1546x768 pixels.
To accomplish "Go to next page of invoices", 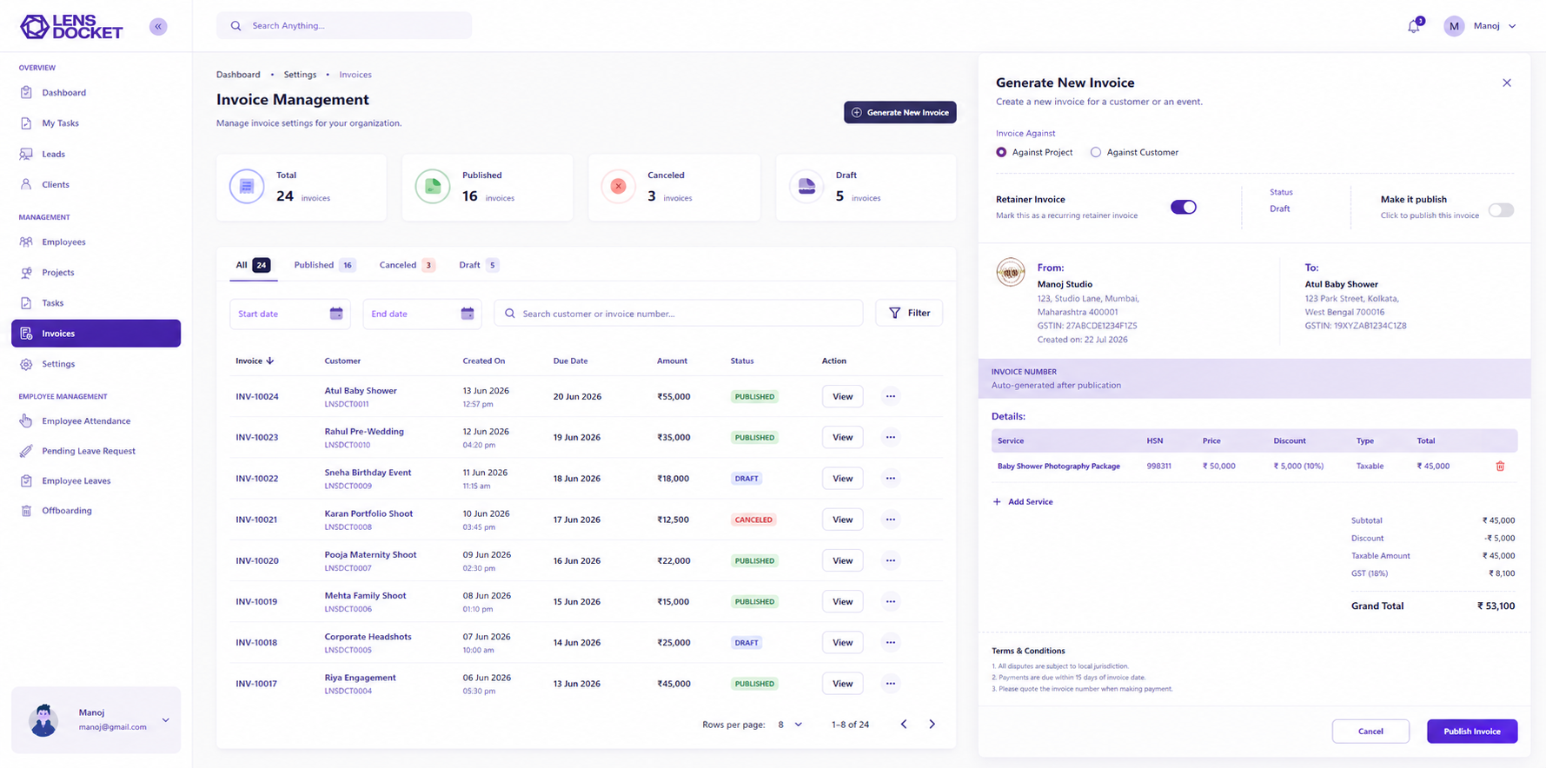I will [932, 725].
